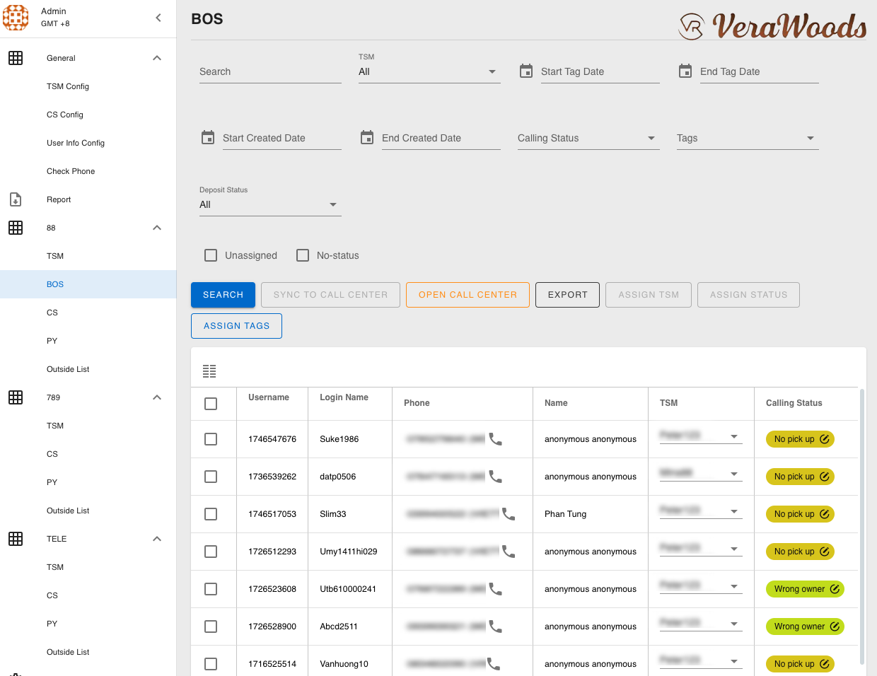Tick the No-status checkbox
Viewport: 877px width, 676px height.
pyautogui.click(x=303, y=255)
